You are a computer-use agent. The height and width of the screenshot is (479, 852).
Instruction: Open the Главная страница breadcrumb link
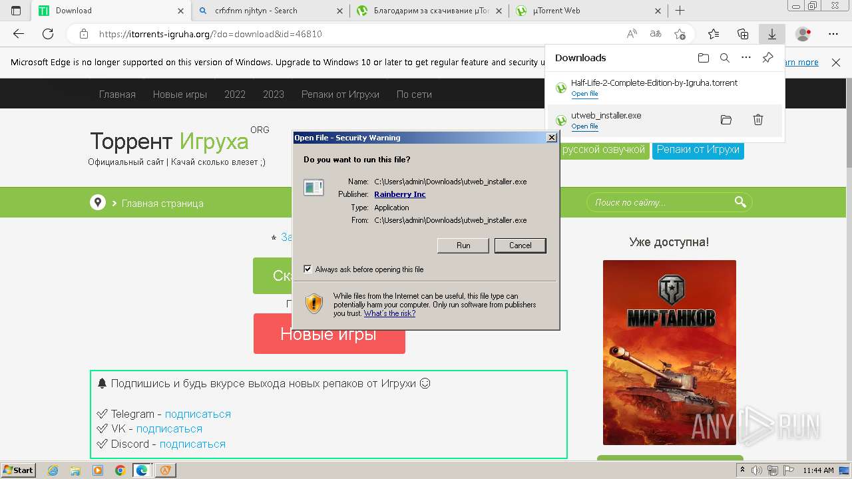tap(162, 204)
